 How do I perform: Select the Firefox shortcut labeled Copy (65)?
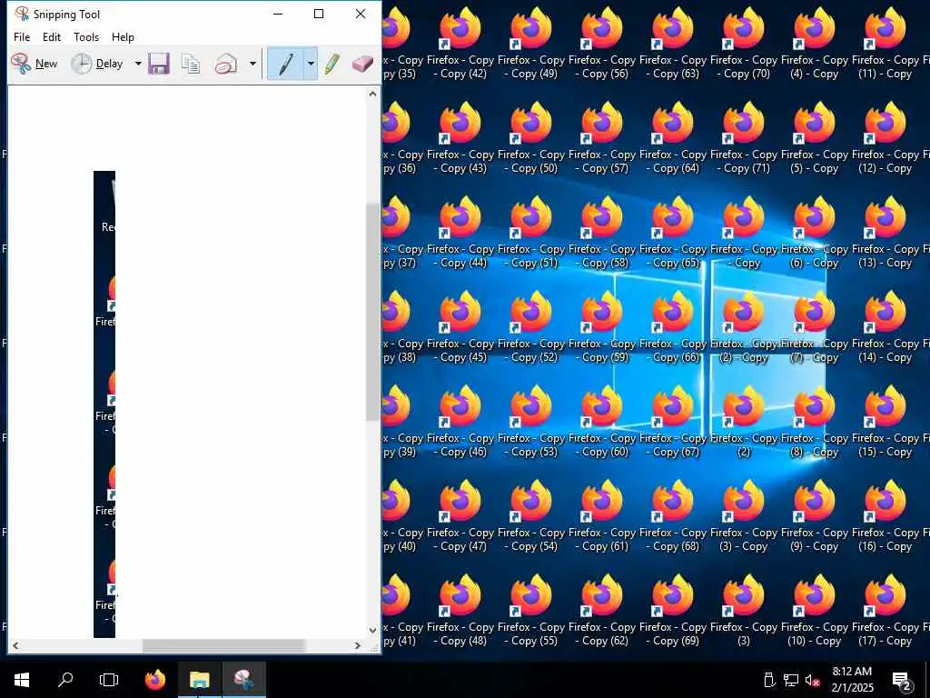(673, 232)
